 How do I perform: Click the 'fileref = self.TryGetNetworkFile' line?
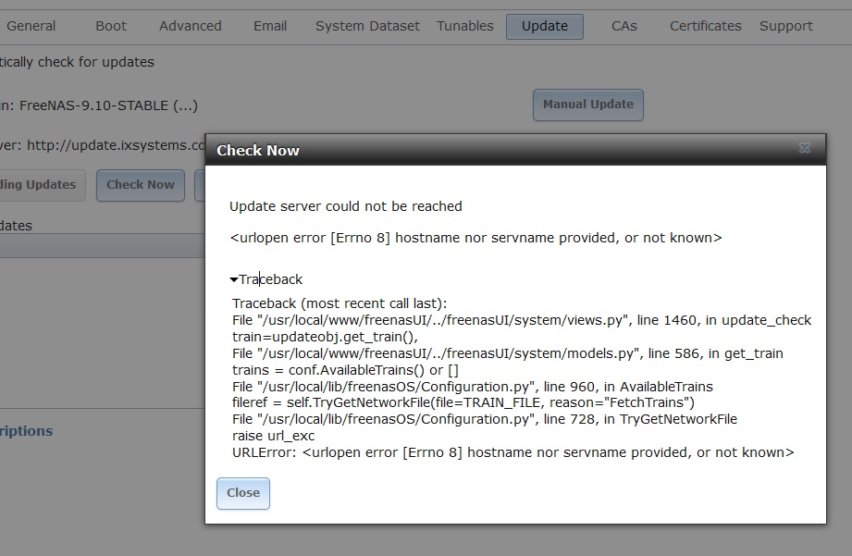point(463,402)
